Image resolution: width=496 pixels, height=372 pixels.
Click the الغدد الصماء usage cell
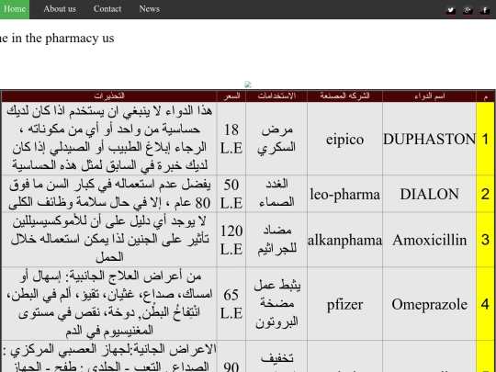pos(276,194)
